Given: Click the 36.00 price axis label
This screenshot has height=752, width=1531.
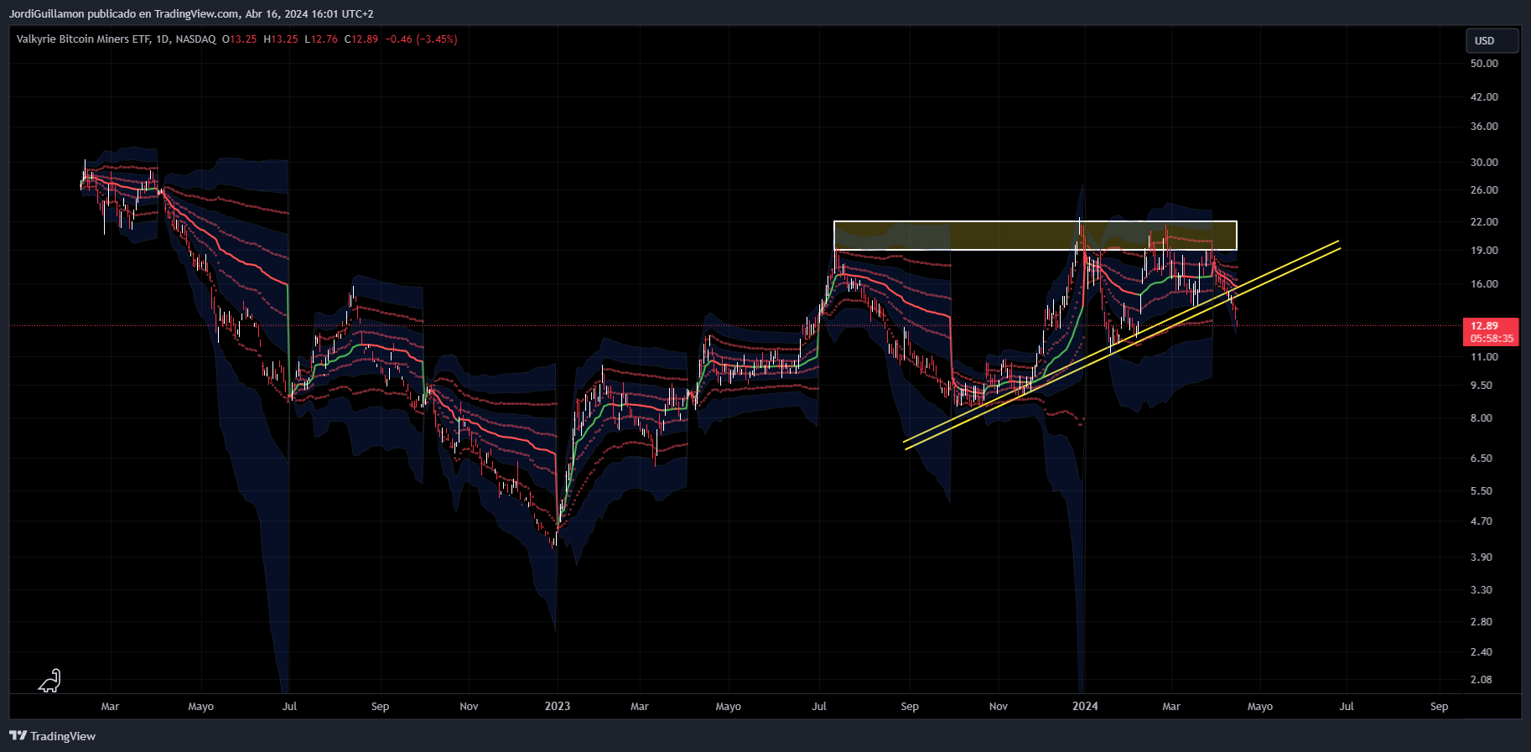Looking at the screenshot, I should (1483, 127).
